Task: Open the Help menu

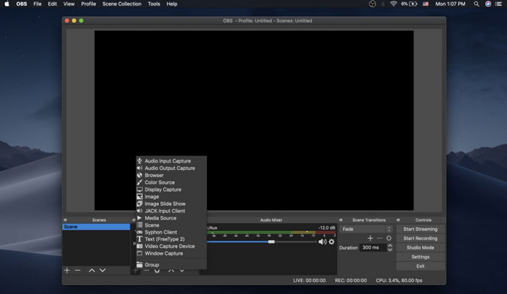Action: click(172, 4)
